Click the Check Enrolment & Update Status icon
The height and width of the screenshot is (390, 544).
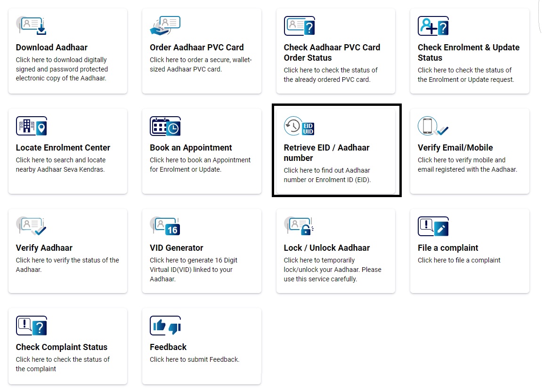[x=433, y=26]
